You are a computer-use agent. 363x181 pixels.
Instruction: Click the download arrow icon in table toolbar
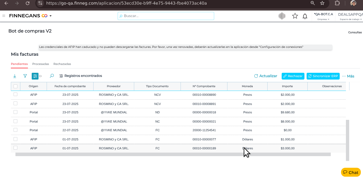point(15,76)
